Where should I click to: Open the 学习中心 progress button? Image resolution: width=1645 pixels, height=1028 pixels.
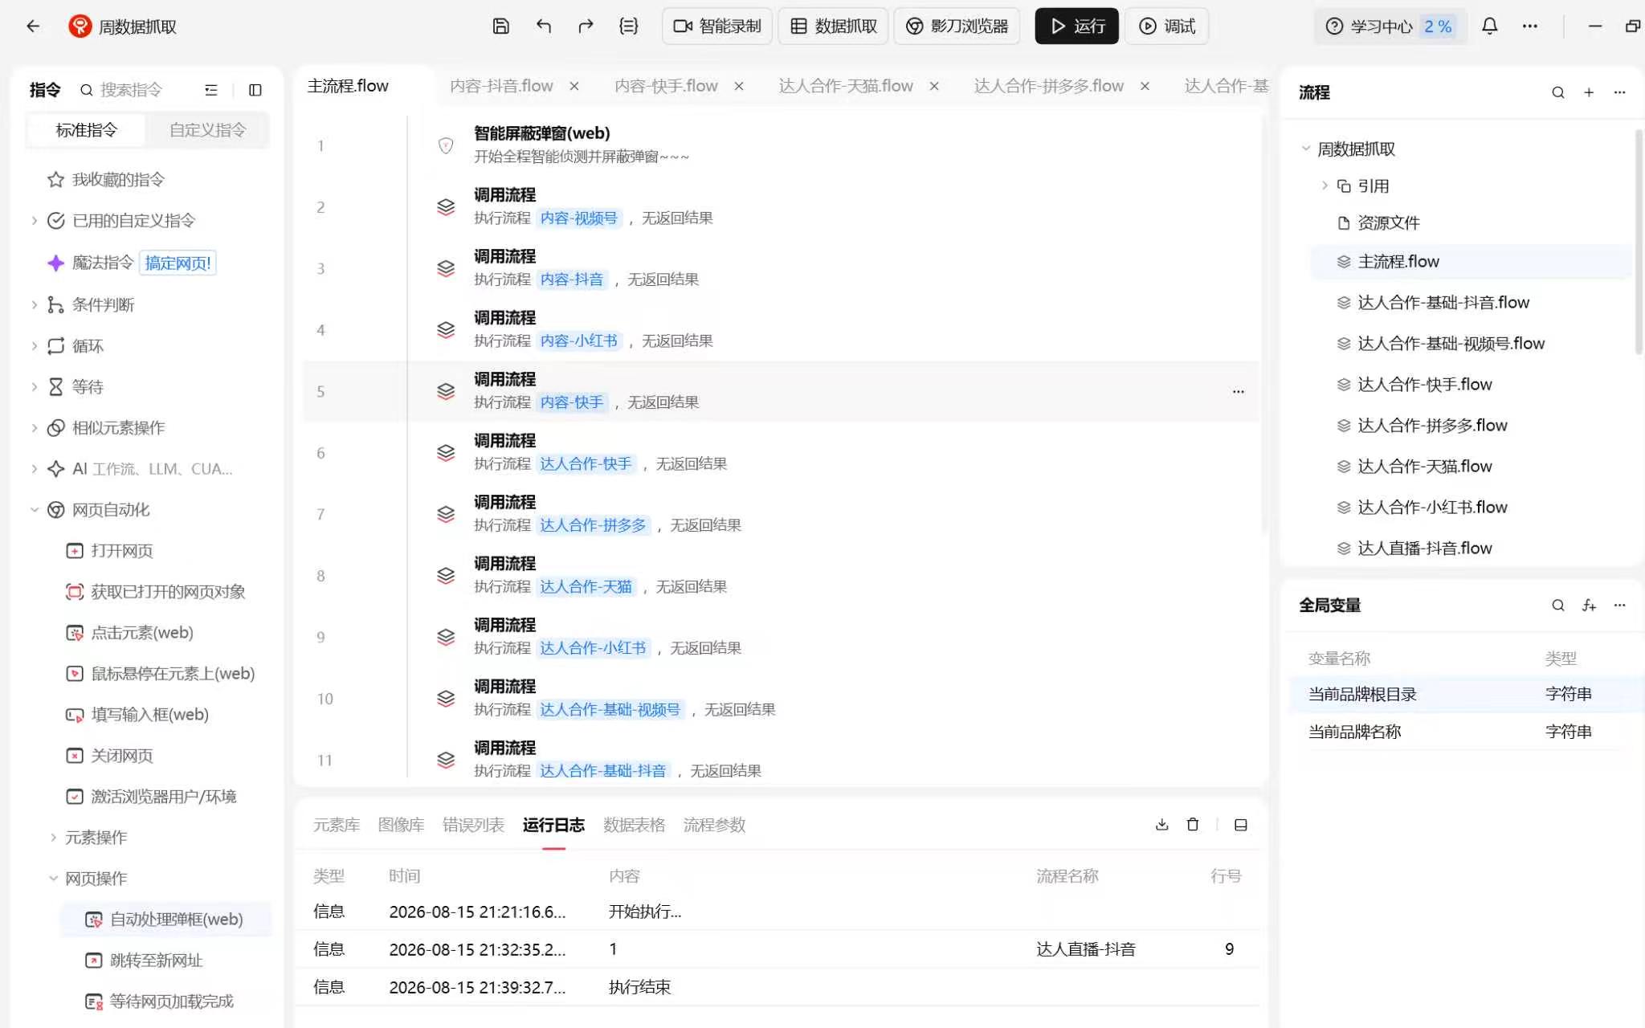pyautogui.click(x=1389, y=27)
